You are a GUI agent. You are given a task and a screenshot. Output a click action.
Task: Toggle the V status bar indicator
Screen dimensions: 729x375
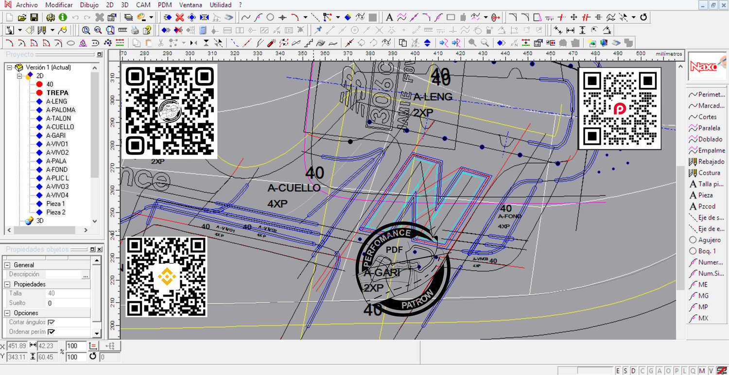click(x=712, y=371)
